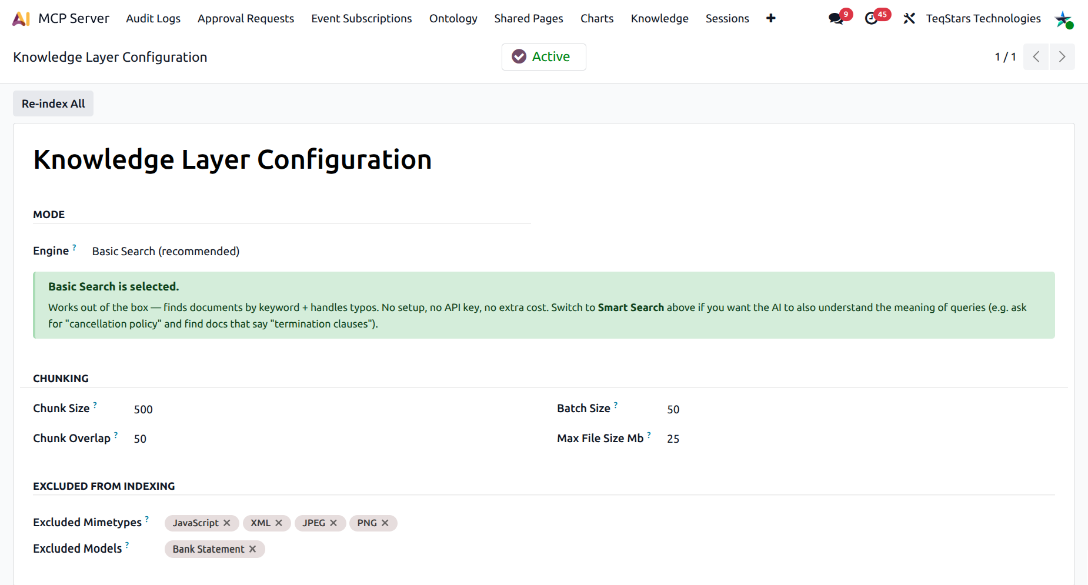Click the JPEG mimetype tag label
Screen dimensions: 1088x585
[x=313, y=523]
